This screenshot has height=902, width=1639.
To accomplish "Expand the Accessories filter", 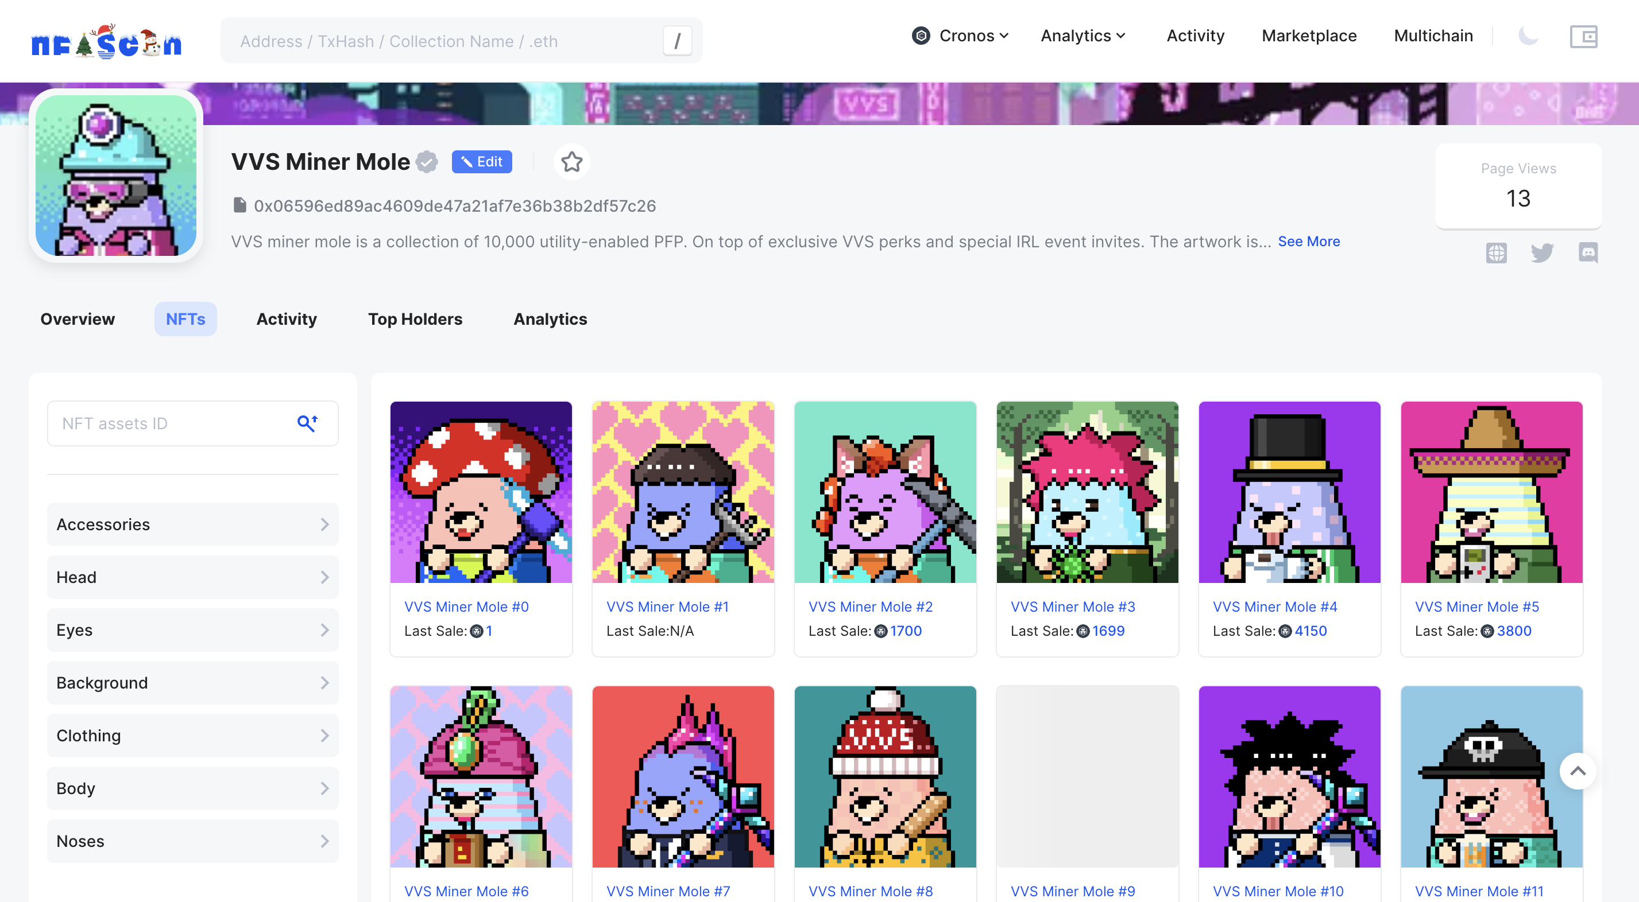I will [192, 524].
